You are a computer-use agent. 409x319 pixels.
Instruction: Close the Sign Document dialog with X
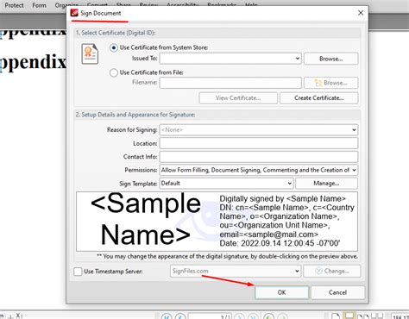click(361, 13)
